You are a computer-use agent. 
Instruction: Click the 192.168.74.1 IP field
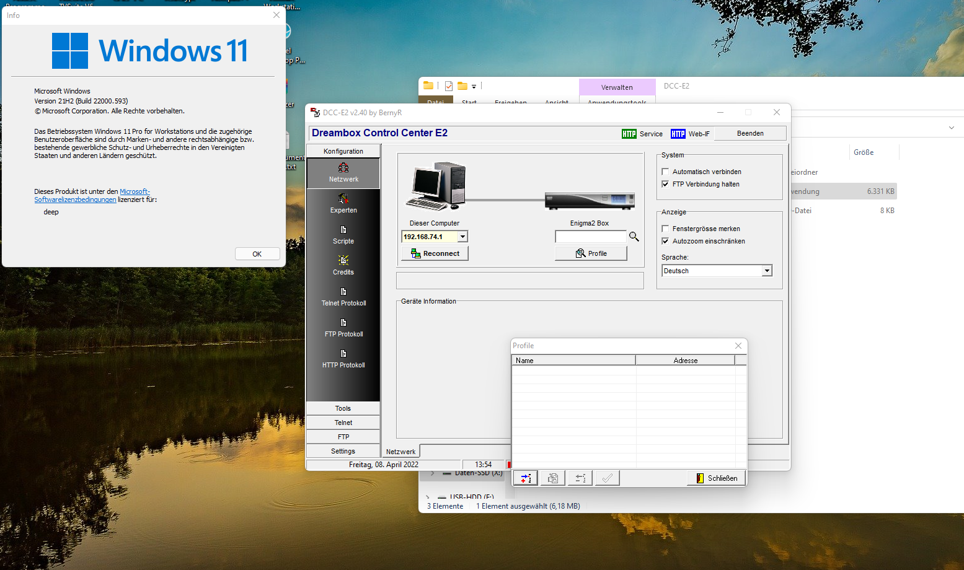(430, 237)
